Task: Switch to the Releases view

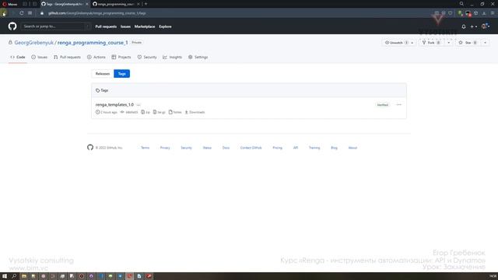Action: [103, 74]
